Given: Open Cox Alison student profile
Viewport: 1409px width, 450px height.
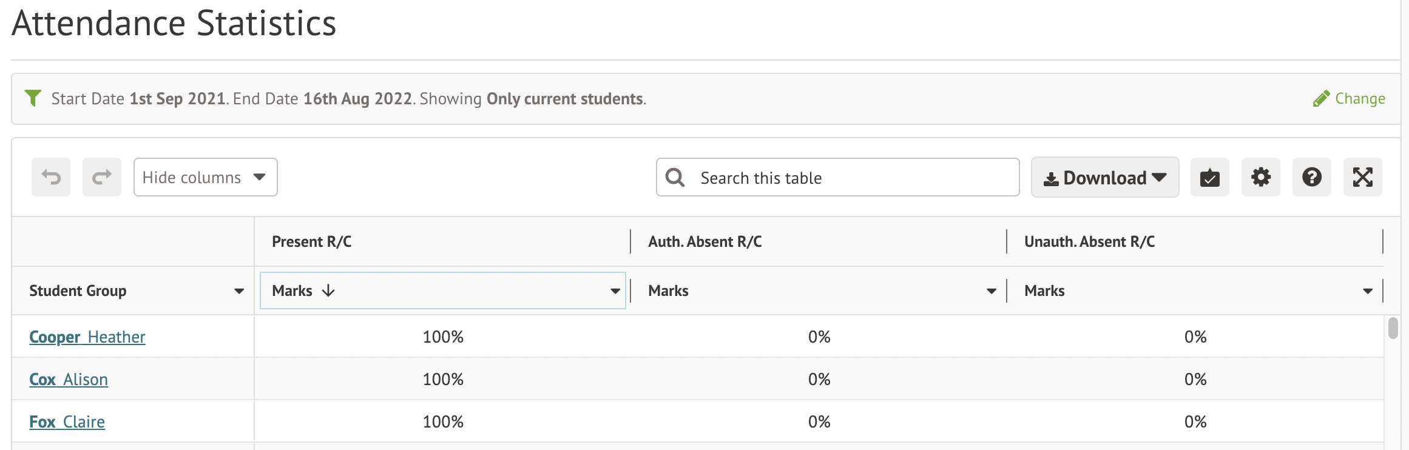Looking at the screenshot, I should coord(69,379).
